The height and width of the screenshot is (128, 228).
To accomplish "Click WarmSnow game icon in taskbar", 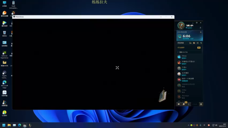I will pyautogui.click(x=25, y=125).
